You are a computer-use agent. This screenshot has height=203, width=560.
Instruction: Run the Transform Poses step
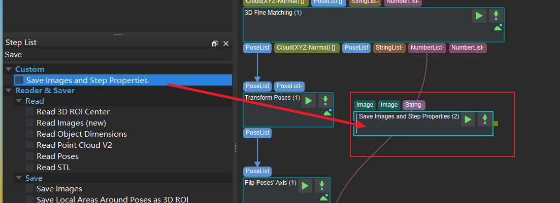point(309,101)
